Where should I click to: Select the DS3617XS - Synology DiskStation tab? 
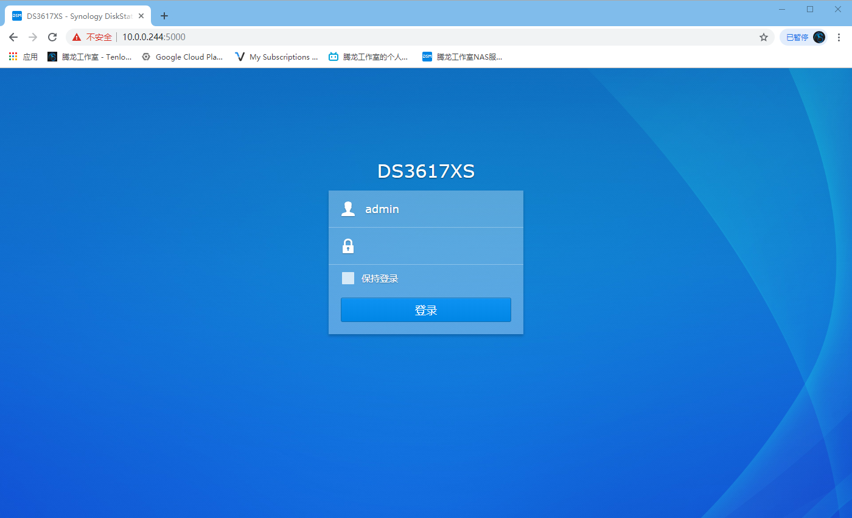click(x=78, y=16)
